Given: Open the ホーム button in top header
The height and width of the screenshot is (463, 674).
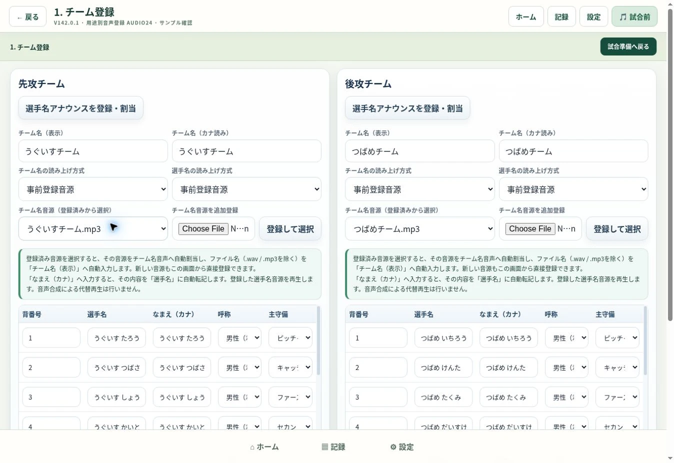Looking at the screenshot, I should click(x=526, y=17).
